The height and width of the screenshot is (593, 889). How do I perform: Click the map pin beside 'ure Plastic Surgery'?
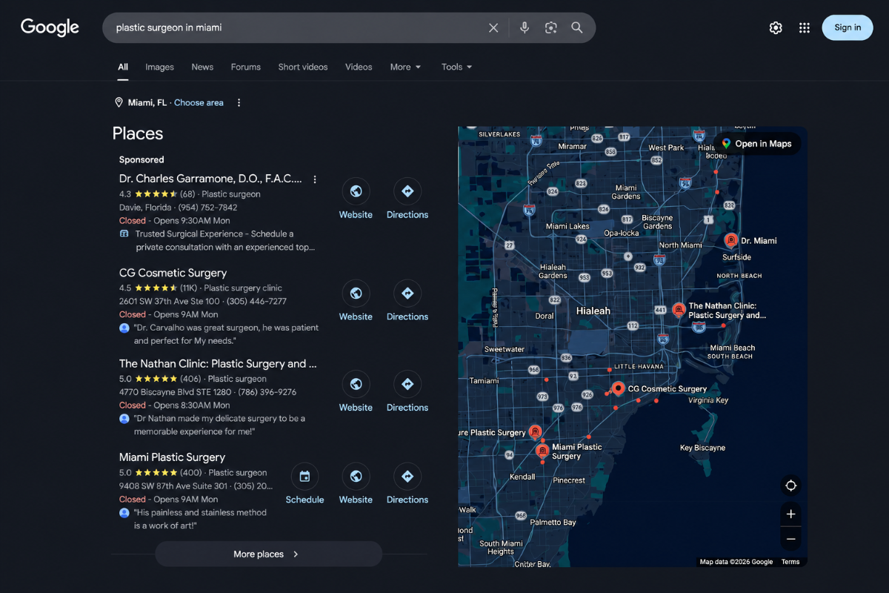click(x=535, y=431)
